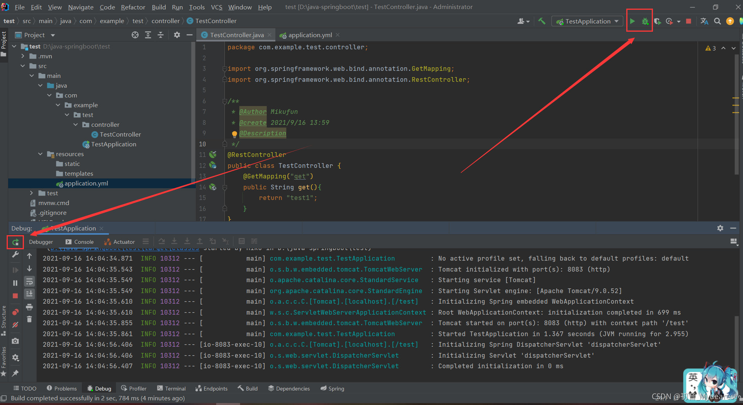Rerun TestApplication in Debug panel

coord(15,242)
